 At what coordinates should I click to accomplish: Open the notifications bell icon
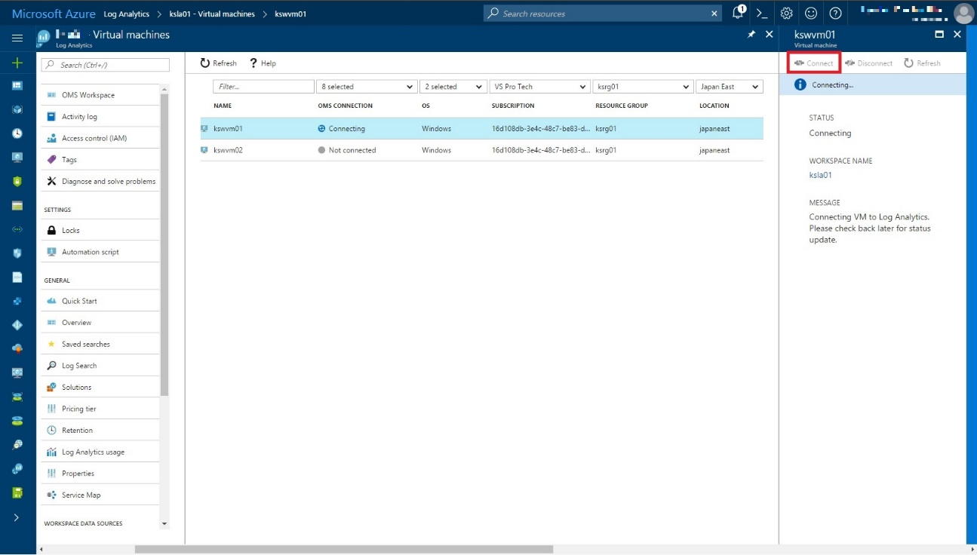(x=739, y=13)
